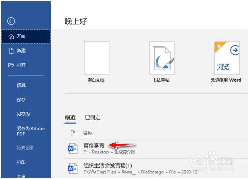Image resolution: width=249 pixels, height=179 pixels.
Task: Click the 盲僧李青 file path text
Action: pos(109,152)
